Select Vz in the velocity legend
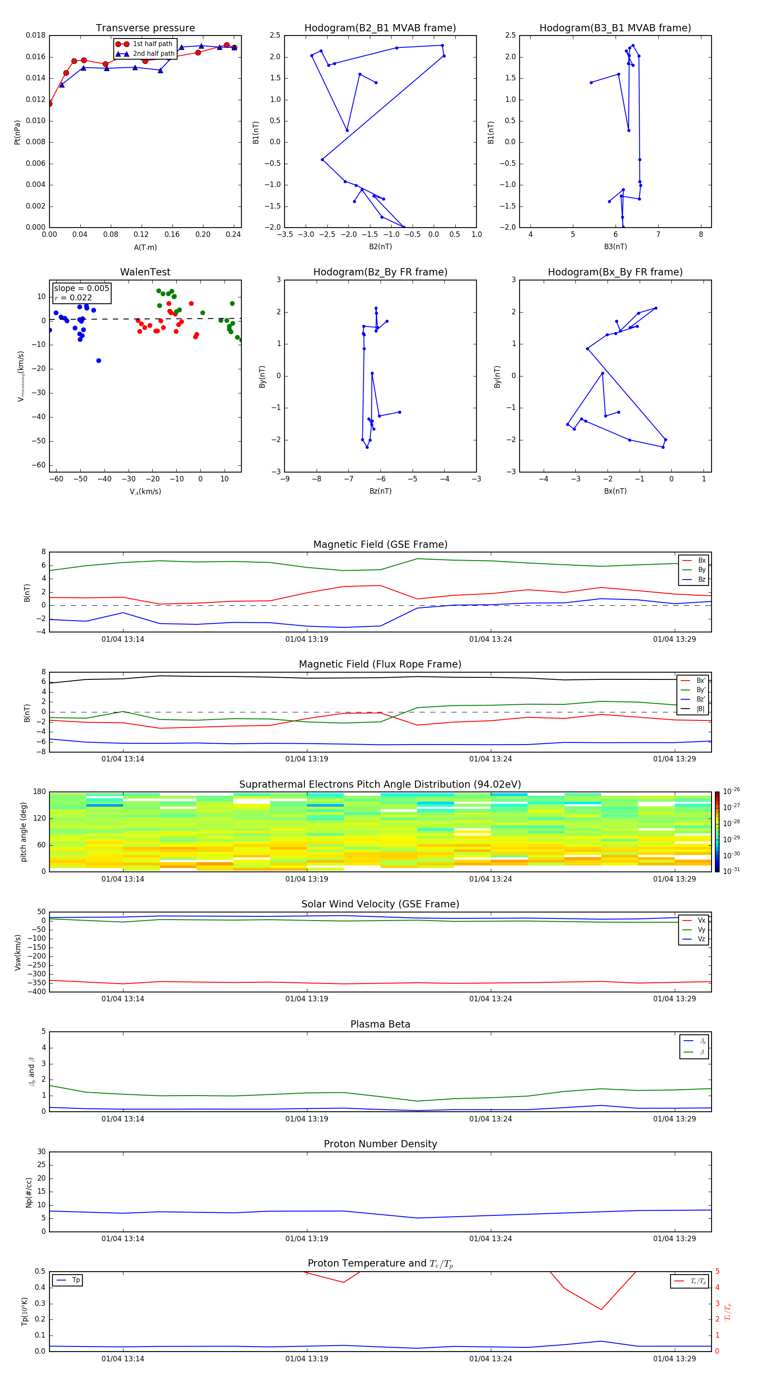The height and width of the screenshot is (1396, 761). click(694, 939)
